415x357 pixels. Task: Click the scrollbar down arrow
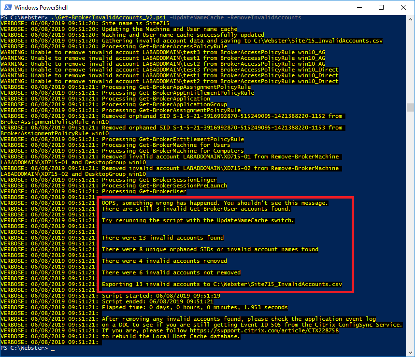[x=410, y=353]
